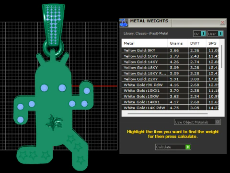Click the Calculate button
Viewport: 230px width, 173px height.
(x=173, y=147)
